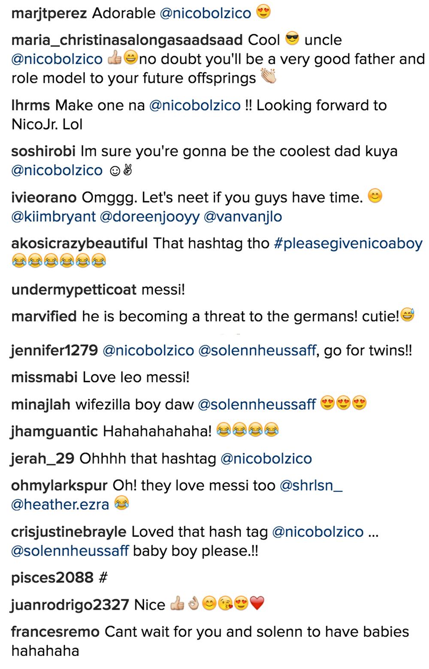Open marjtperez's profile from the username
The width and height of the screenshot is (429, 669).
coord(49,13)
